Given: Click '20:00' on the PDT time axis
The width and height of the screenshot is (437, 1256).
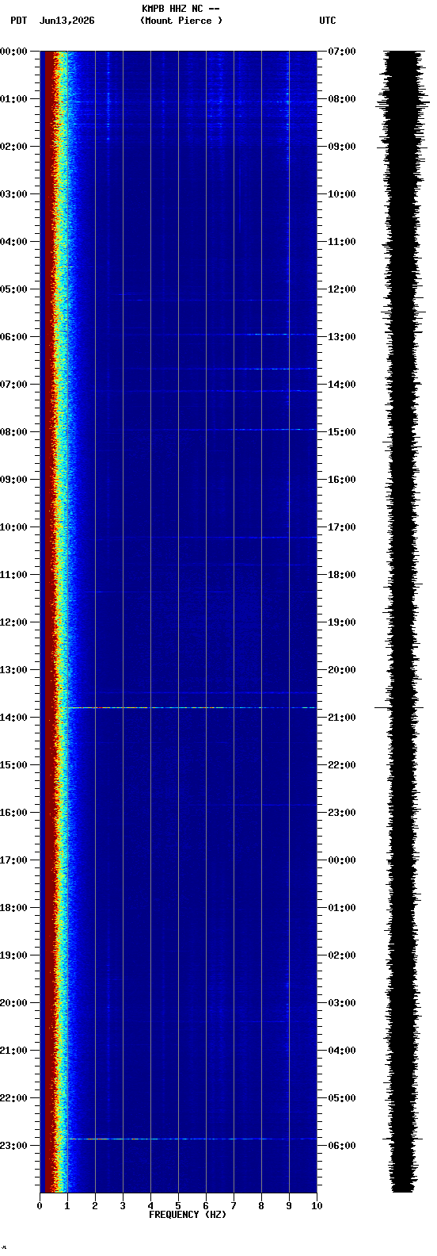Looking at the screenshot, I should point(14,1003).
